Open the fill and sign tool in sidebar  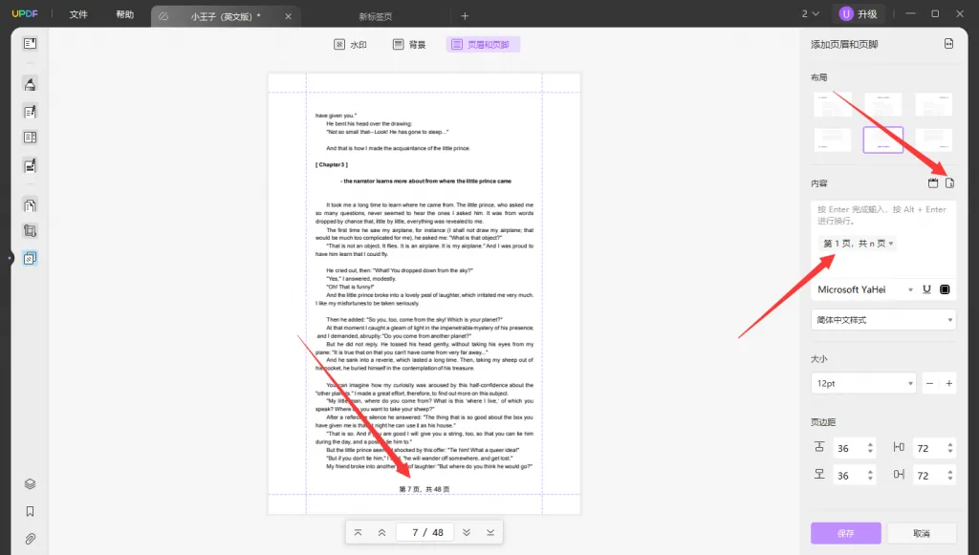pyautogui.click(x=30, y=165)
